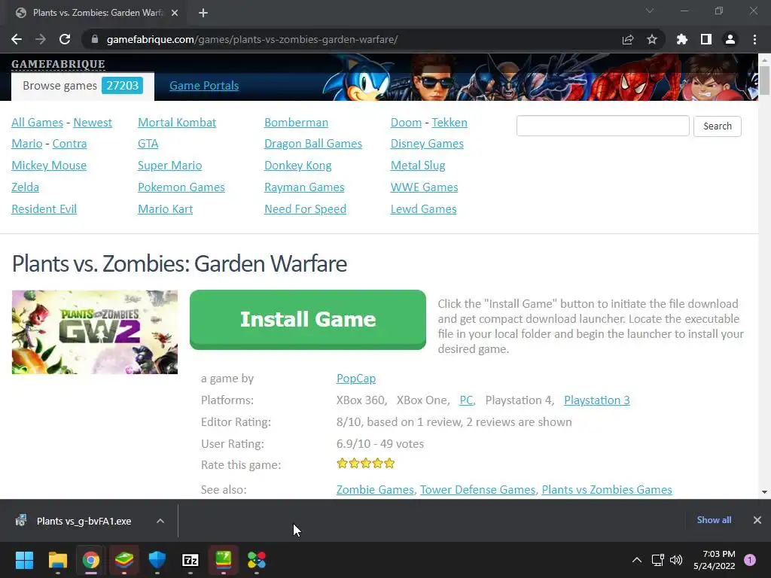
Task: Rate the game three stars
Action: (x=366, y=463)
